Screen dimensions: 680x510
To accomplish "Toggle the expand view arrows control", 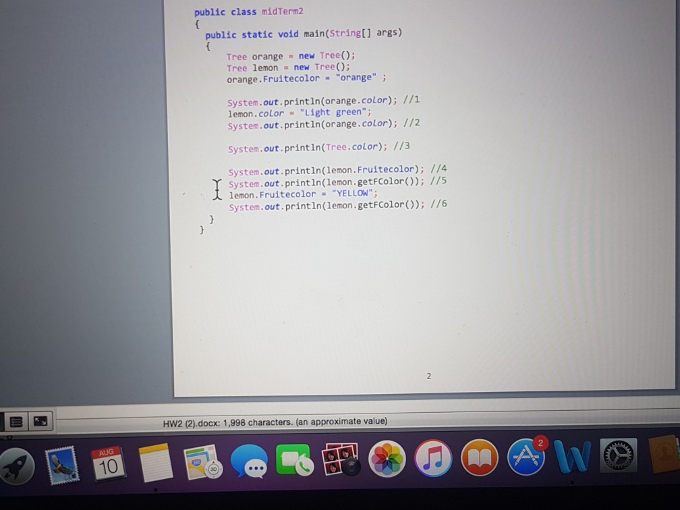I will coord(39,420).
